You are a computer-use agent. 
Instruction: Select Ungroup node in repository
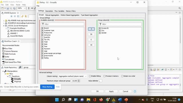point(17,82)
